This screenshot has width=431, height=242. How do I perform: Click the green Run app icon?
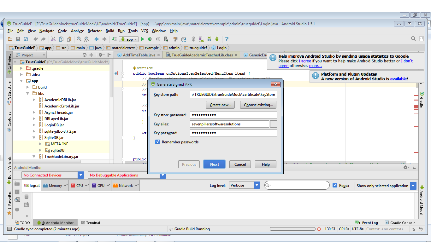[x=142, y=39]
